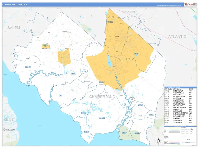Click the Delaware state label

coord(9,130)
